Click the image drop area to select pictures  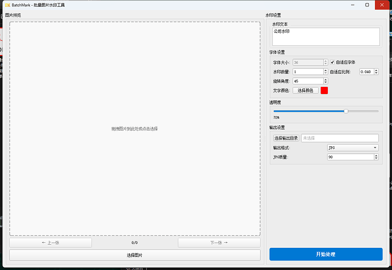[x=135, y=129]
